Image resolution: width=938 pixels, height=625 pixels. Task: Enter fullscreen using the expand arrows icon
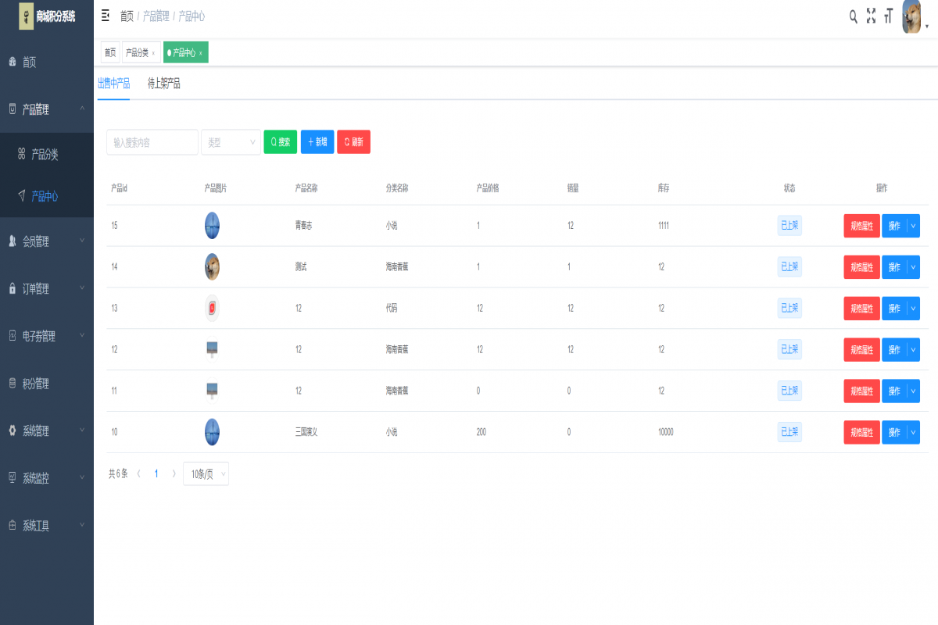point(871,15)
